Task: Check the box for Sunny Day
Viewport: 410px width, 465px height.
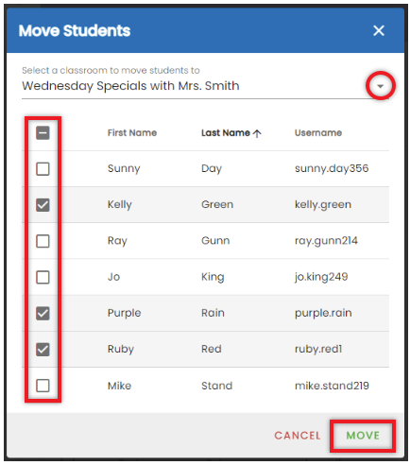Action: 43,169
